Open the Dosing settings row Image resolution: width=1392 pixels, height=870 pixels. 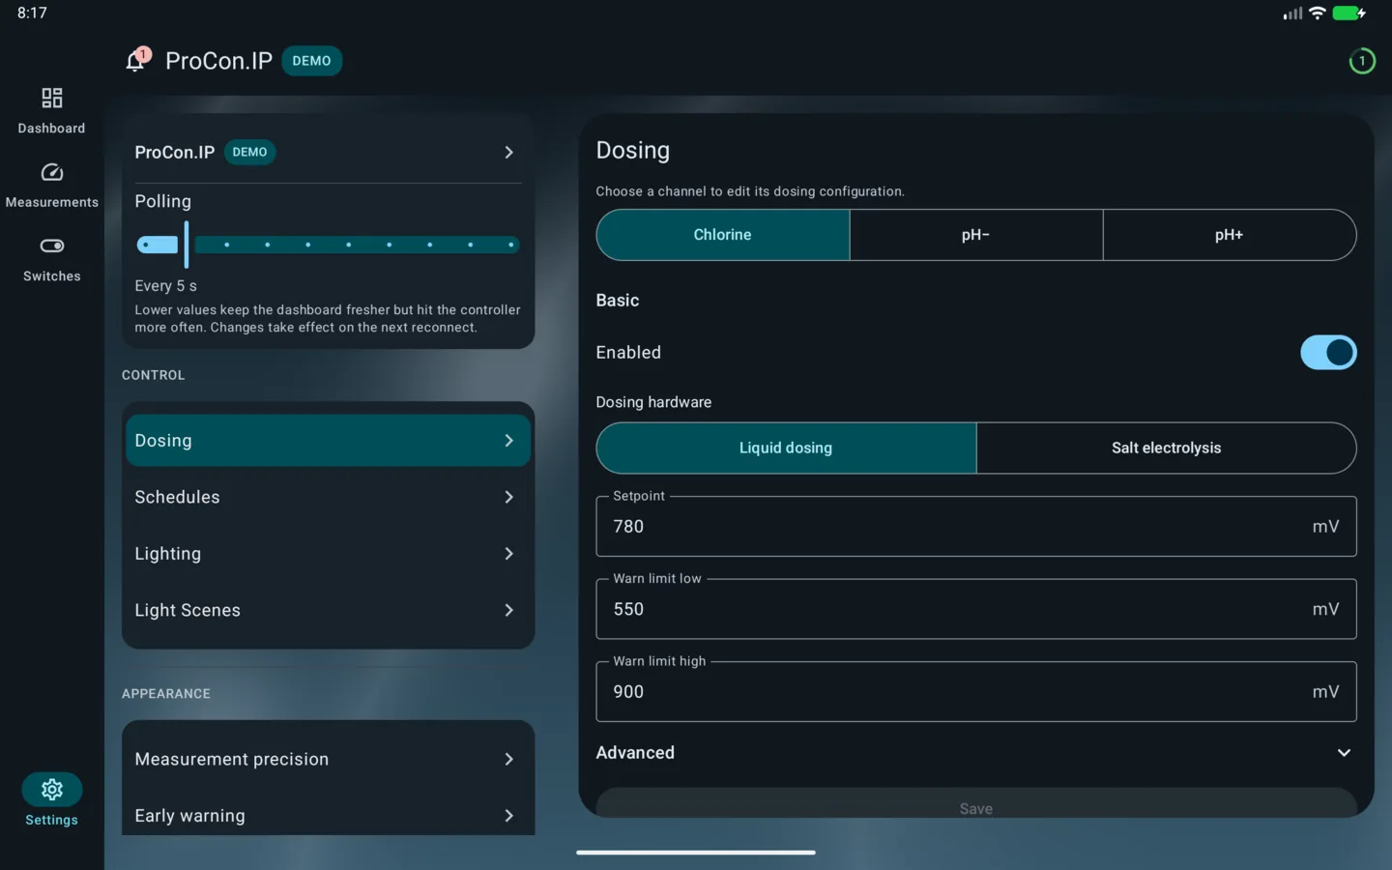(328, 441)
